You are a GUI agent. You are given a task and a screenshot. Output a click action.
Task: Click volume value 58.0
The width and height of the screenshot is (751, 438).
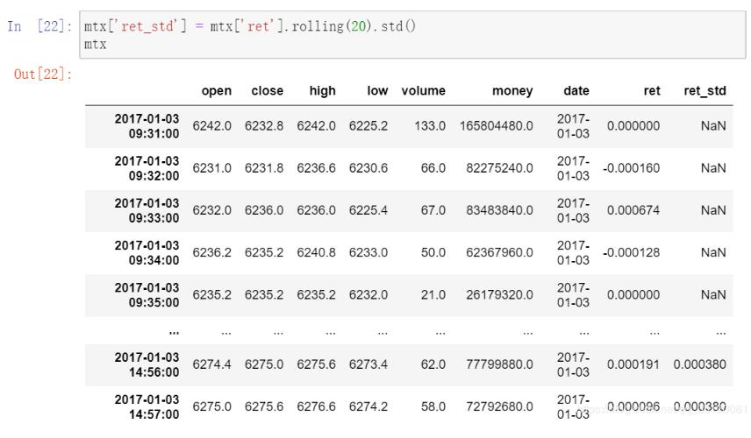coord(433,407)
